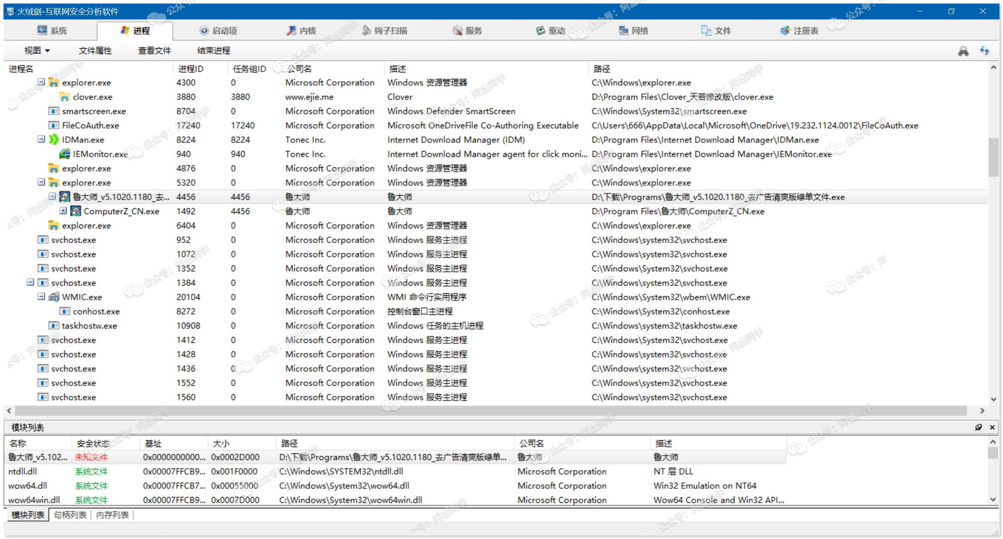The width and height of the screenshot is (1003, 539).
Task: Click the ComputerZ_CN.exe icon
Action: pos(75,211)
